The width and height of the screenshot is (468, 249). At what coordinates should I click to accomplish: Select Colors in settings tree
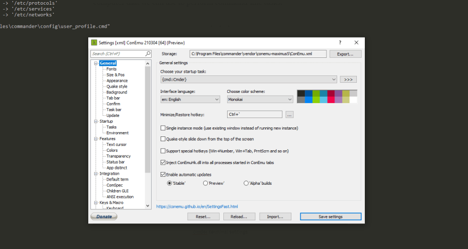[x=112, y=150]
